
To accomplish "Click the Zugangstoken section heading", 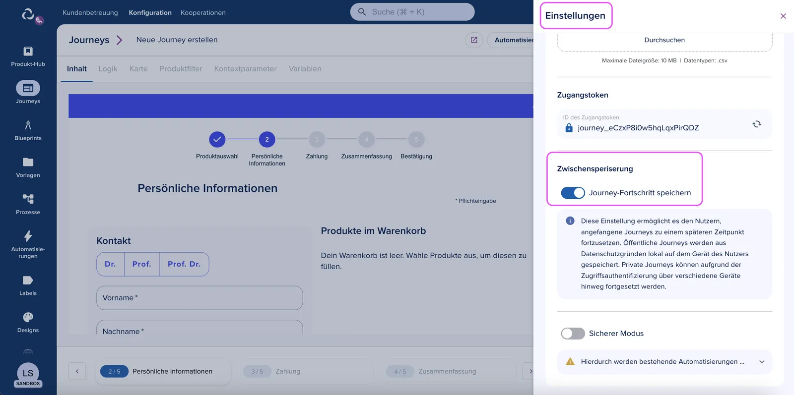I will click(x=583, y=95).
